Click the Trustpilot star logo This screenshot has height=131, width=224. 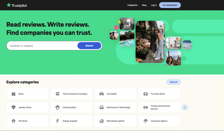pyautogui.click(x=9, y=5)
